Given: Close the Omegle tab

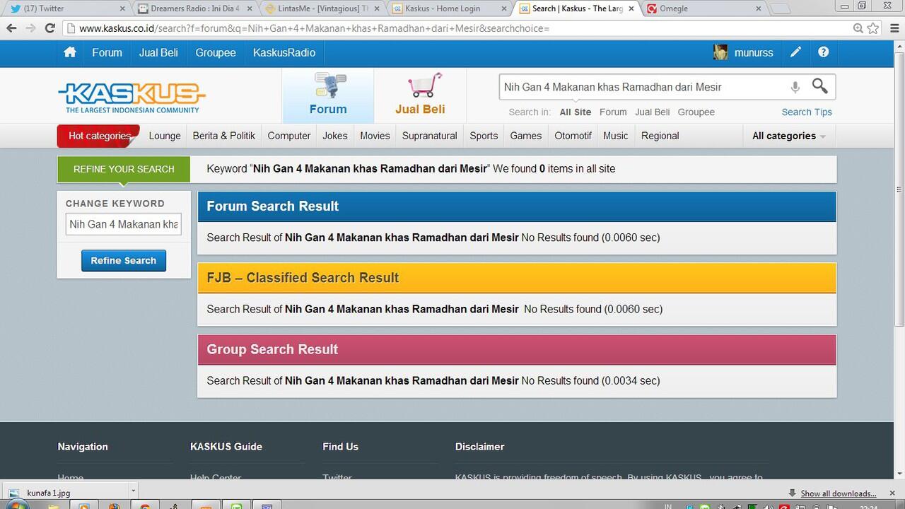Looking at the screenshot, I should click(759, 8).
